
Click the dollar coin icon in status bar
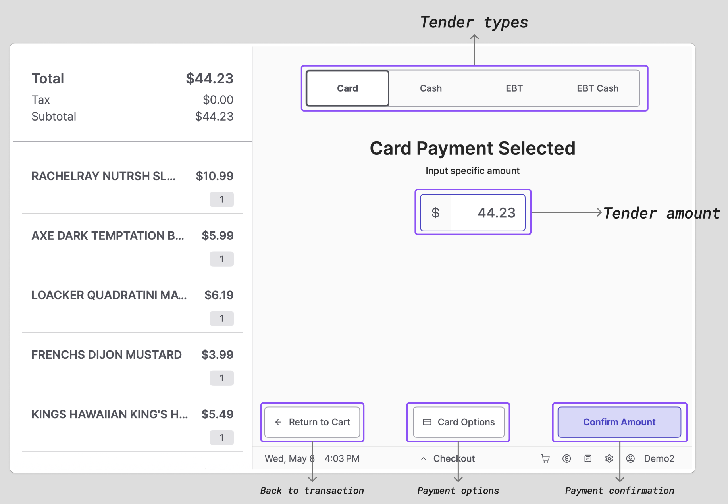[567, 459]
